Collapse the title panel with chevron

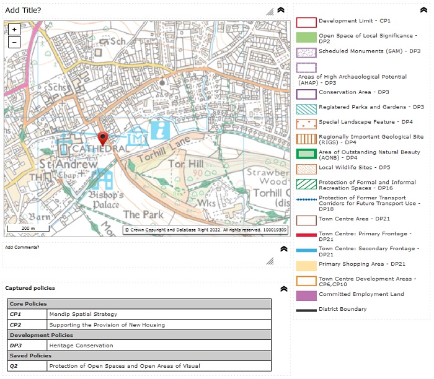281,10
